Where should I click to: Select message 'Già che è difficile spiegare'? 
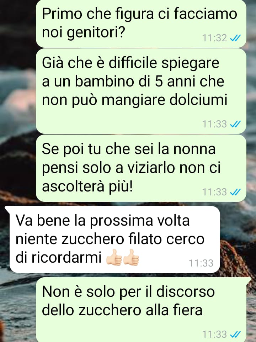point(141,91)
